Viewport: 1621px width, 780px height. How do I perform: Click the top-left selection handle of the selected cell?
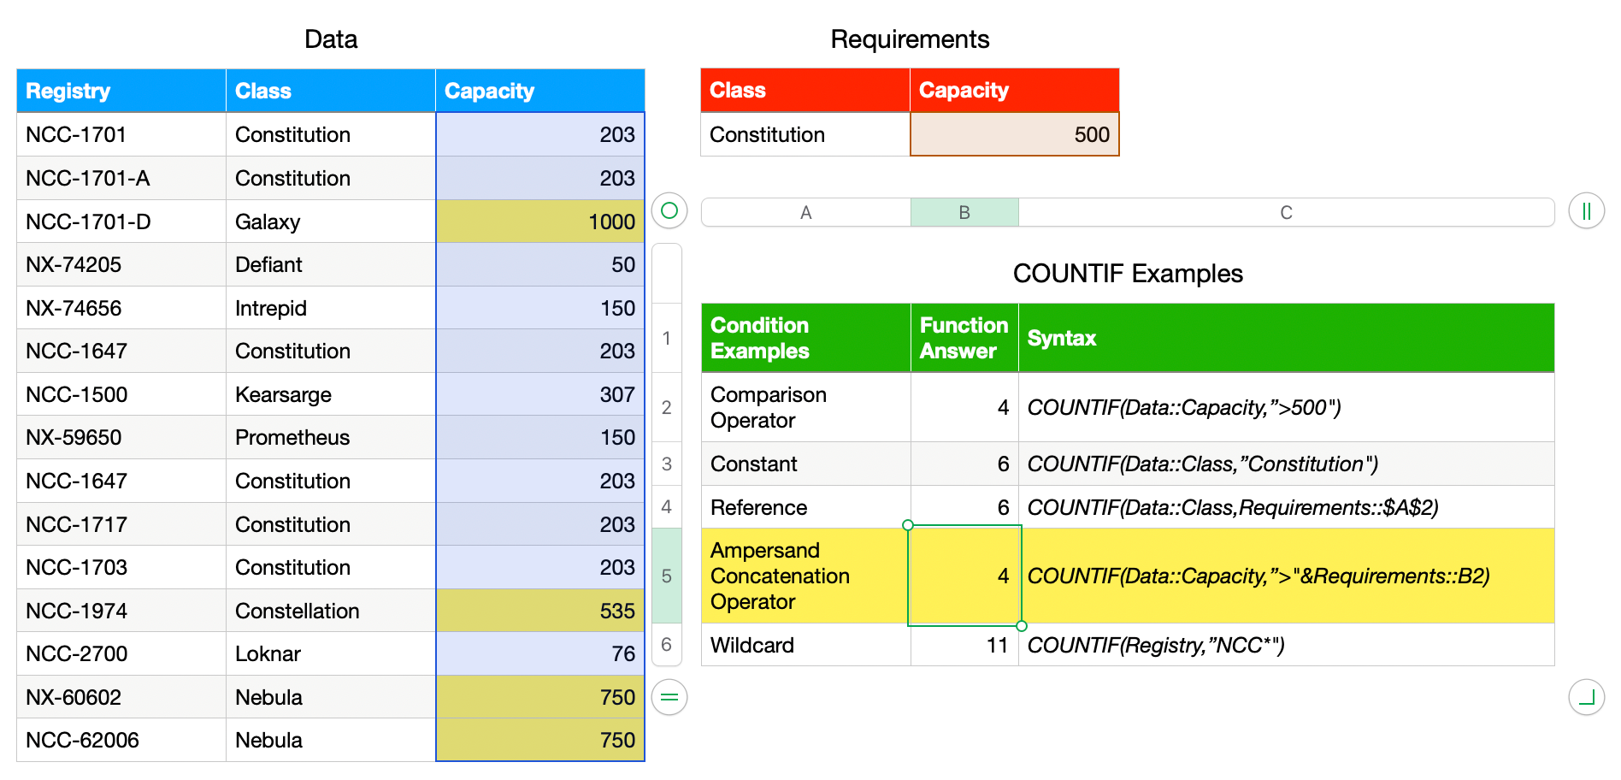tap(908, 525)
